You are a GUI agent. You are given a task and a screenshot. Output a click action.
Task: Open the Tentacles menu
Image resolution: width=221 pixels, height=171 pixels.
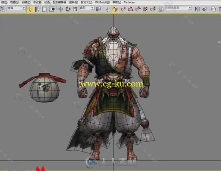tap(129, 2)
